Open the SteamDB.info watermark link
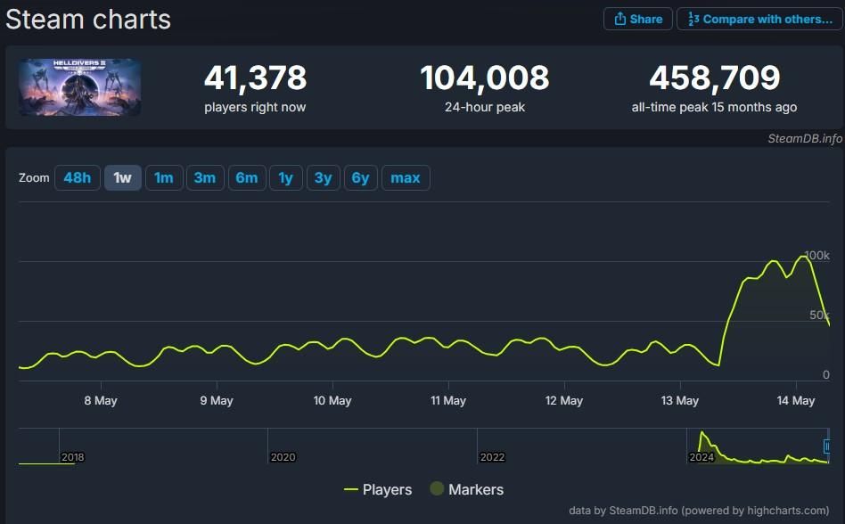Image resolution: width=845 pixels, height=524 pixels. click(805, 139)
